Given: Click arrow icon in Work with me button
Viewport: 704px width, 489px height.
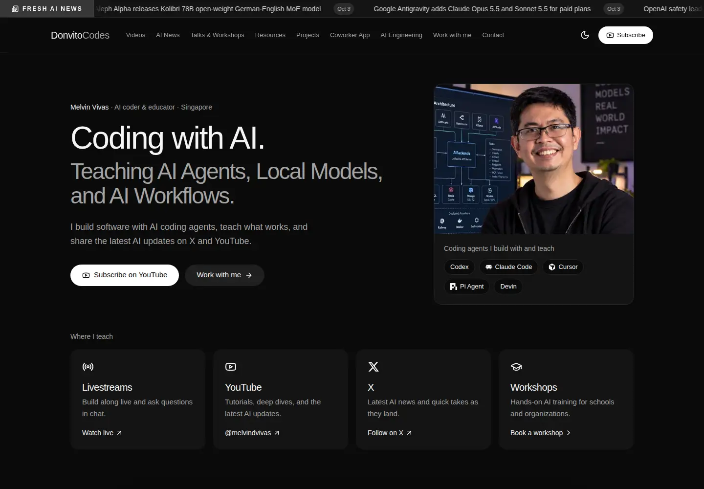Looking at the screenshot, I should 249,275.
